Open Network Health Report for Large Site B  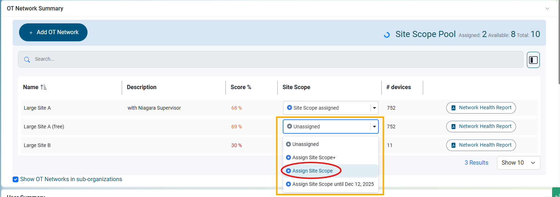click(481, 145)
